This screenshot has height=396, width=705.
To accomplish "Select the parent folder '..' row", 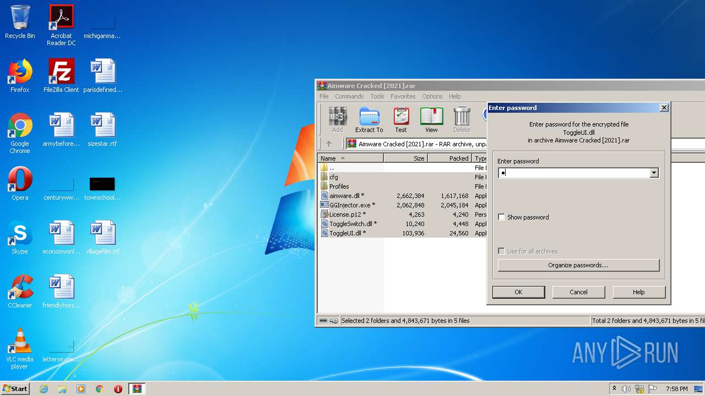I will tap(402, 168).
